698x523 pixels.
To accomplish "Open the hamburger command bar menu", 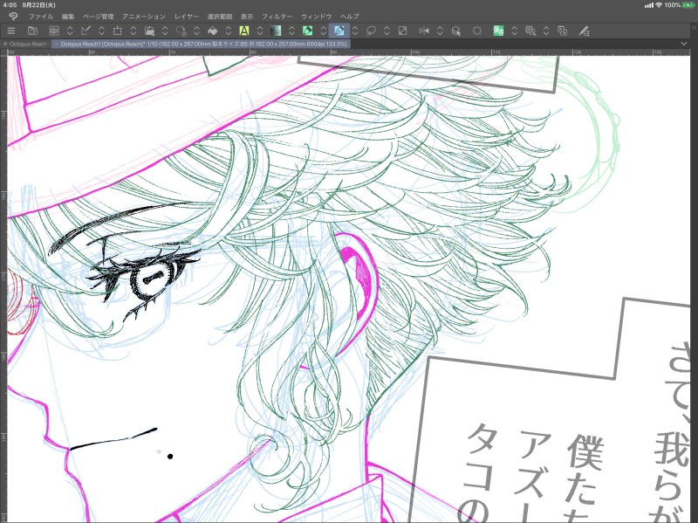I will coord(11,31).
